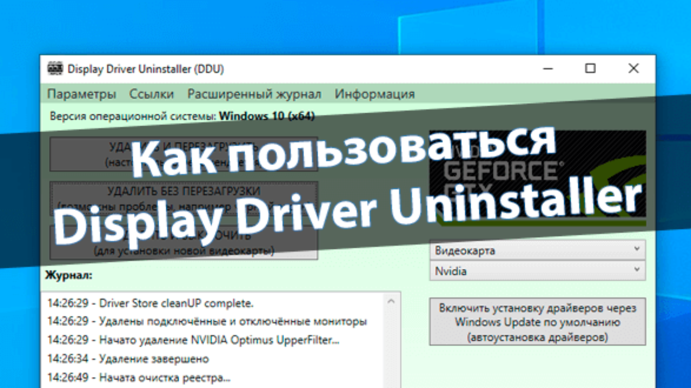
Task: Expand the Nvidia vendor dropdown
Action: (537, 271)
